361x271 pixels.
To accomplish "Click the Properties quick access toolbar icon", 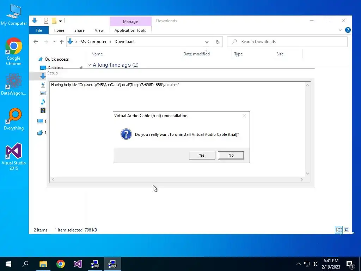I will click(x=46, y=21).
